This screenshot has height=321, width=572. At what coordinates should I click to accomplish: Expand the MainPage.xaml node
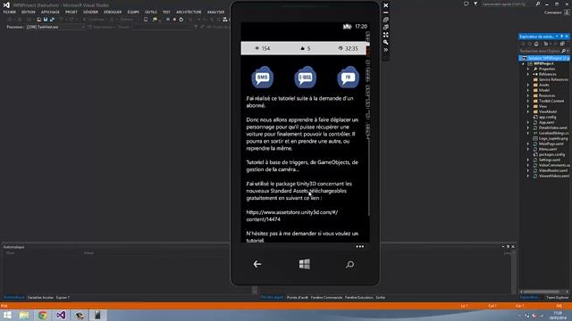click(x=528, y=144)
